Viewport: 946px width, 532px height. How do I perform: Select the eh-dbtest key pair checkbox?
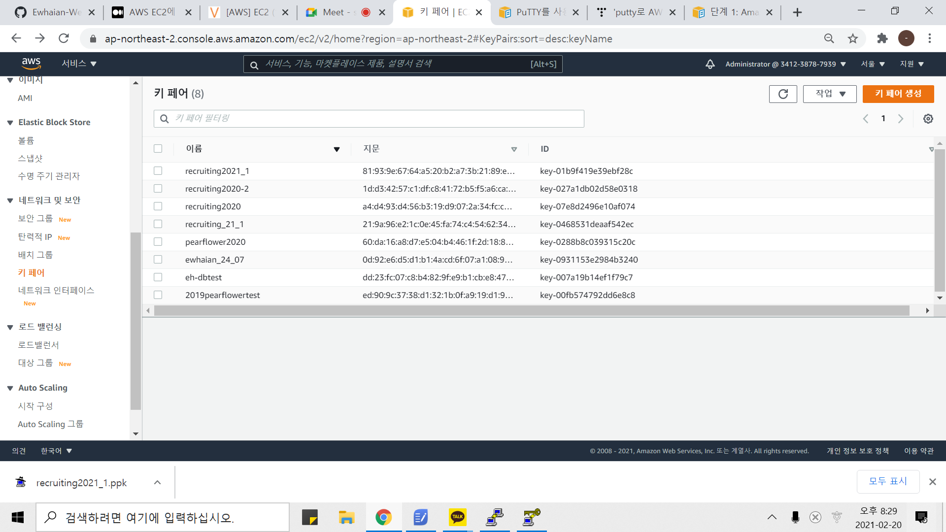click(158, 277)
